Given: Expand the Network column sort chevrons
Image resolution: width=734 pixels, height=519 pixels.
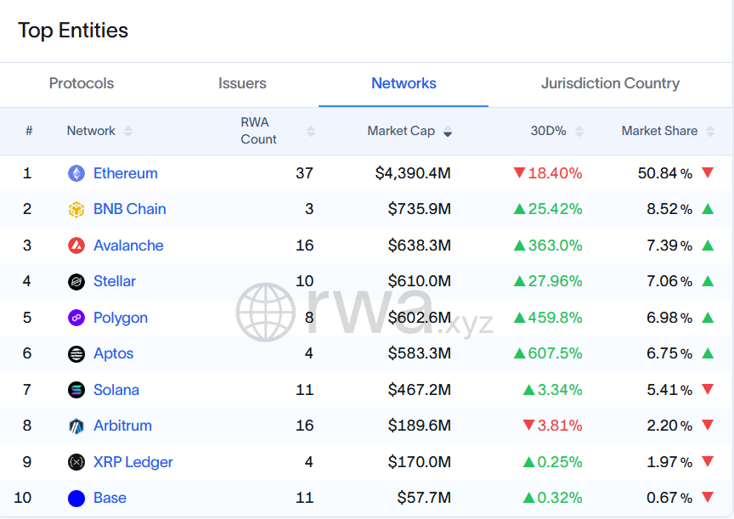Looking at the screenshot, I should [128, 132].
